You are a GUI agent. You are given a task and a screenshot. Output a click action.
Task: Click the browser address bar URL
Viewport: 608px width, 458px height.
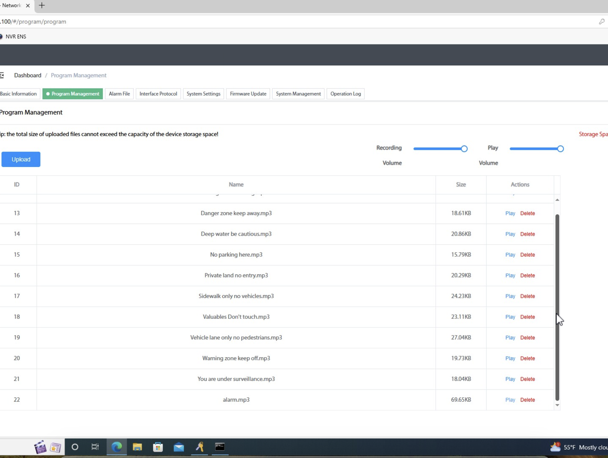[33, 22]
